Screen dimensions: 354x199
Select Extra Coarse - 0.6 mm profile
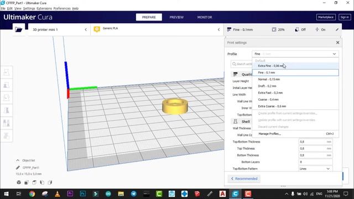(x=295, y=106)
